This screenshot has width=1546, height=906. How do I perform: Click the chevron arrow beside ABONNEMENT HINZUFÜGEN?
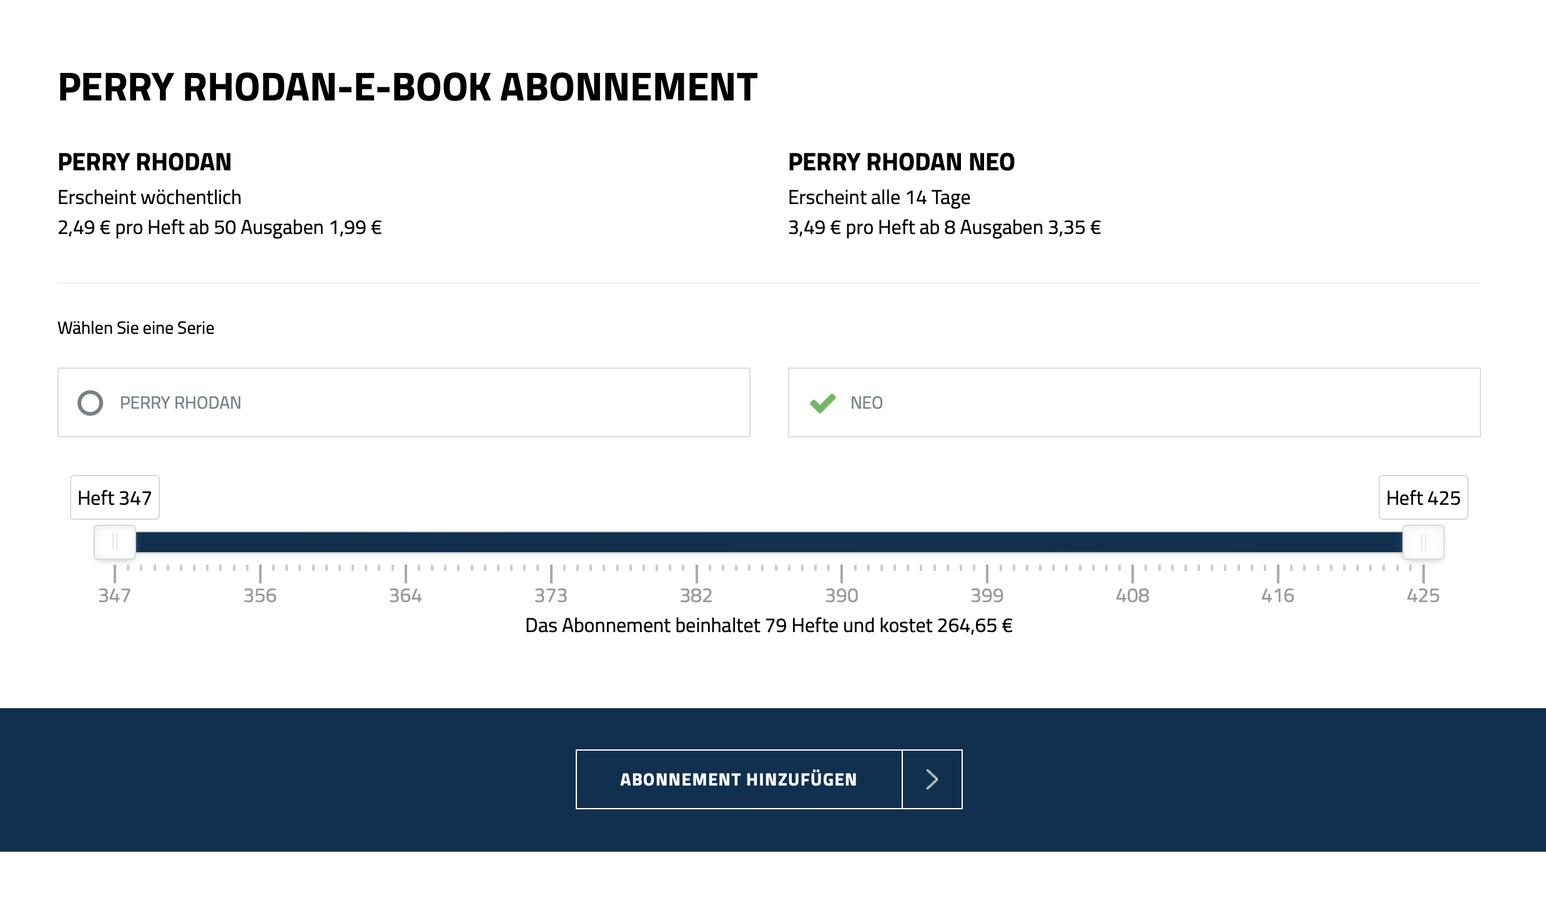pos(932,779)
